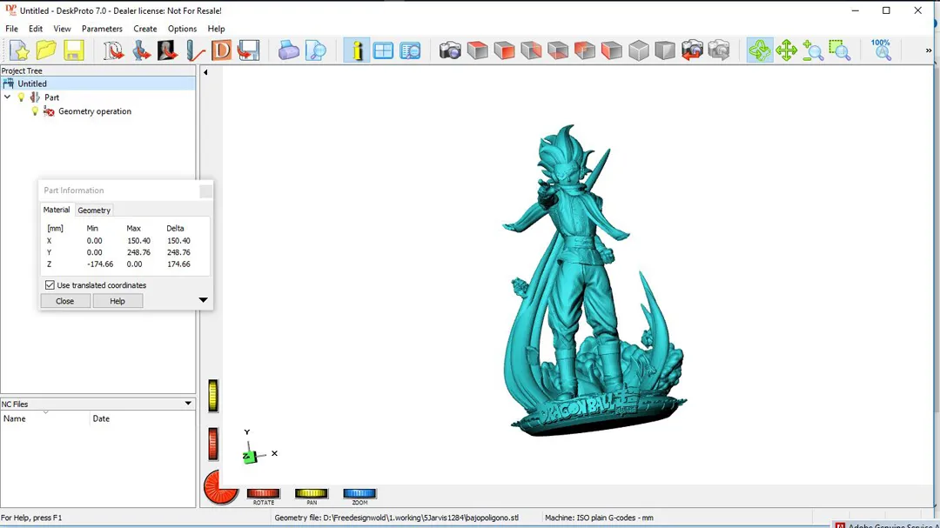Collapse the Part node in Project Tree
Viewport: 940px width, 528px height.
pyautogui.click(x=7, y=97)
